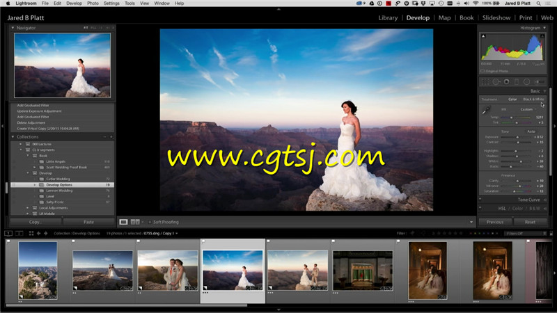Open the toolbar options dropdown arrow
557x313 pixels.
471,222
